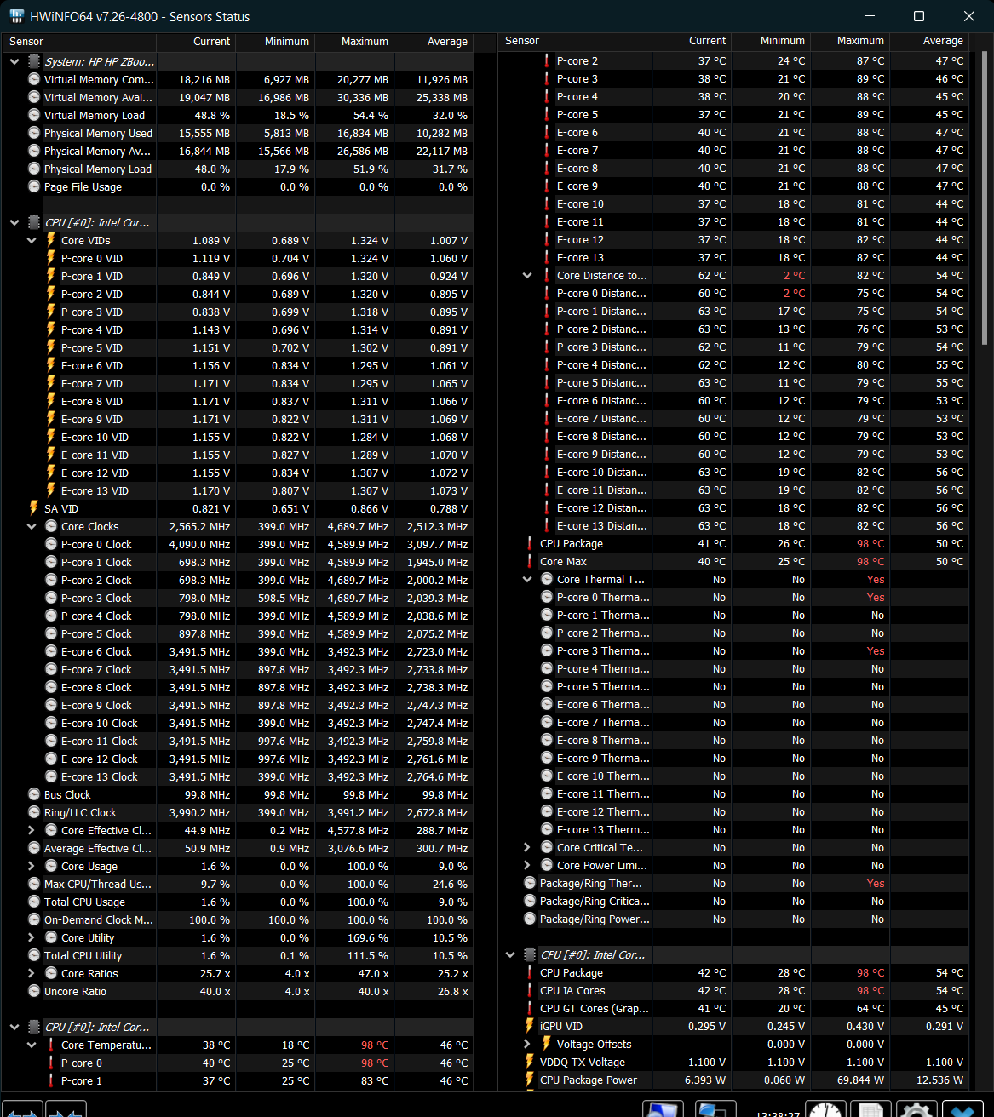Click the left pane Sensor column header
The image size is (994, 1117).
coord(79,41)
